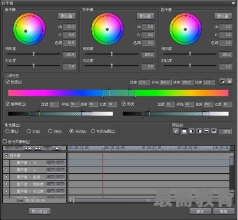Screen dimensions: 238x220
Task: Click the gray balance 对比度 slider handle
Action: point(112,66)
